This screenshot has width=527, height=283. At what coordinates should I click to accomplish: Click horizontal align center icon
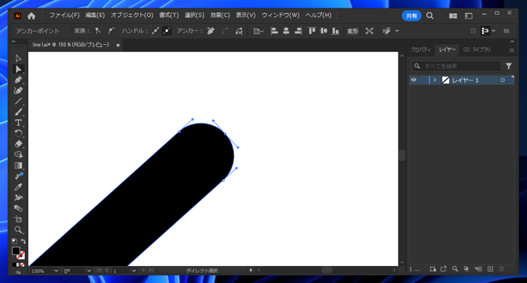pos(286,31)
